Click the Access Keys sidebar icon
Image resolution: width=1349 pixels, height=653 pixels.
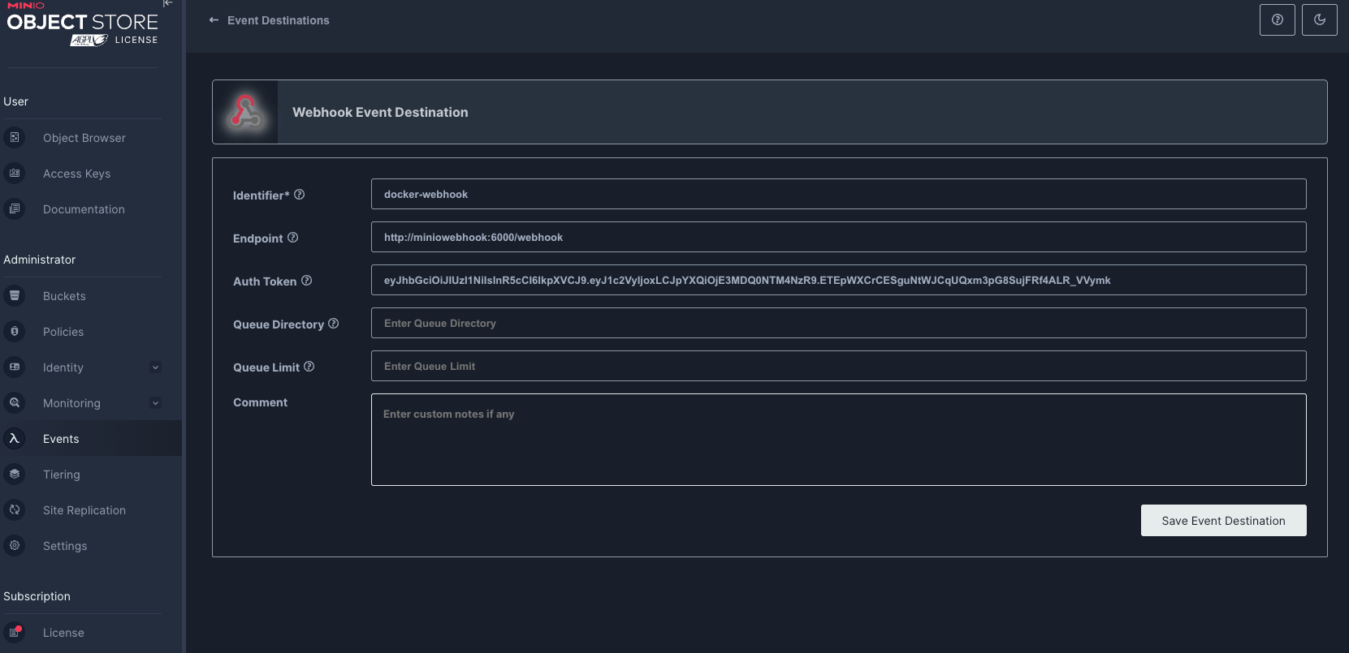[x=15, y=173]
